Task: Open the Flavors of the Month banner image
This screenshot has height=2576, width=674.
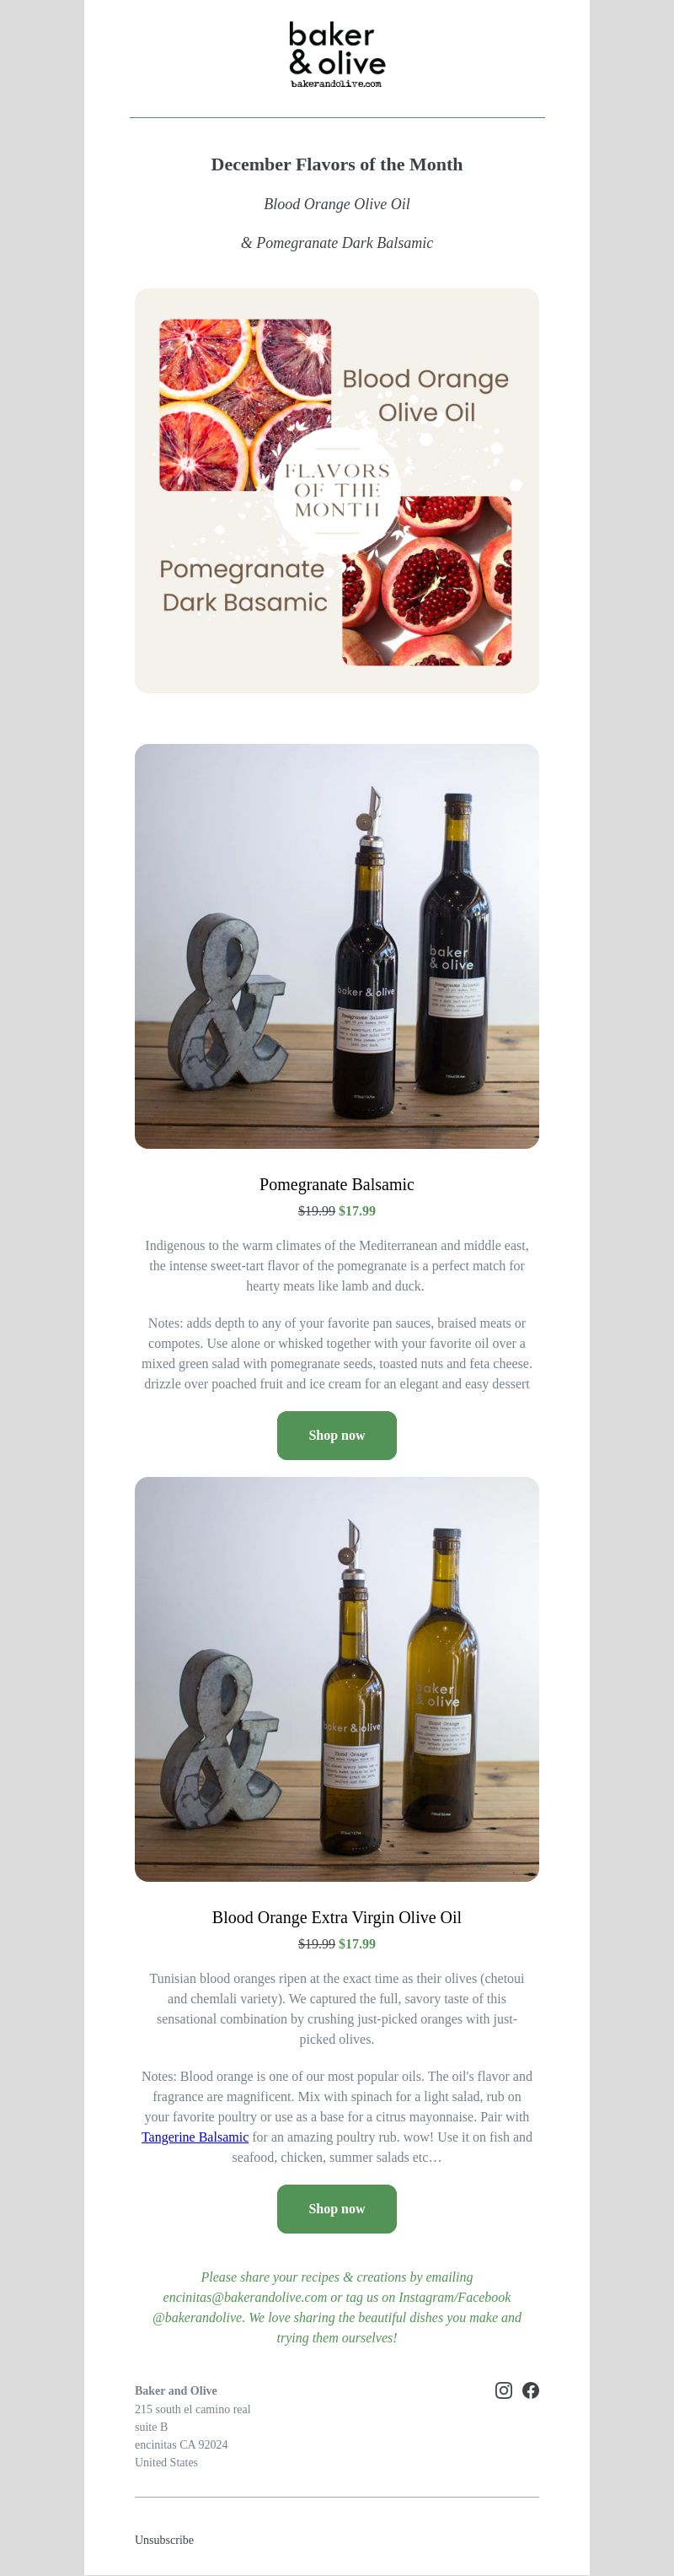Action: point(336,491)
